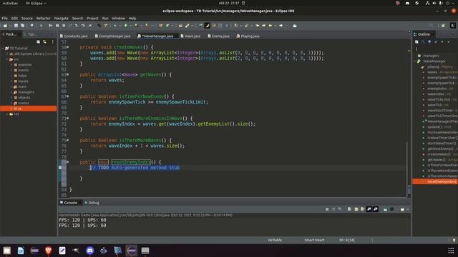Screen dimensions: 458x257
Task: Click the New file toolbar icon
Action: coord(5,26)
